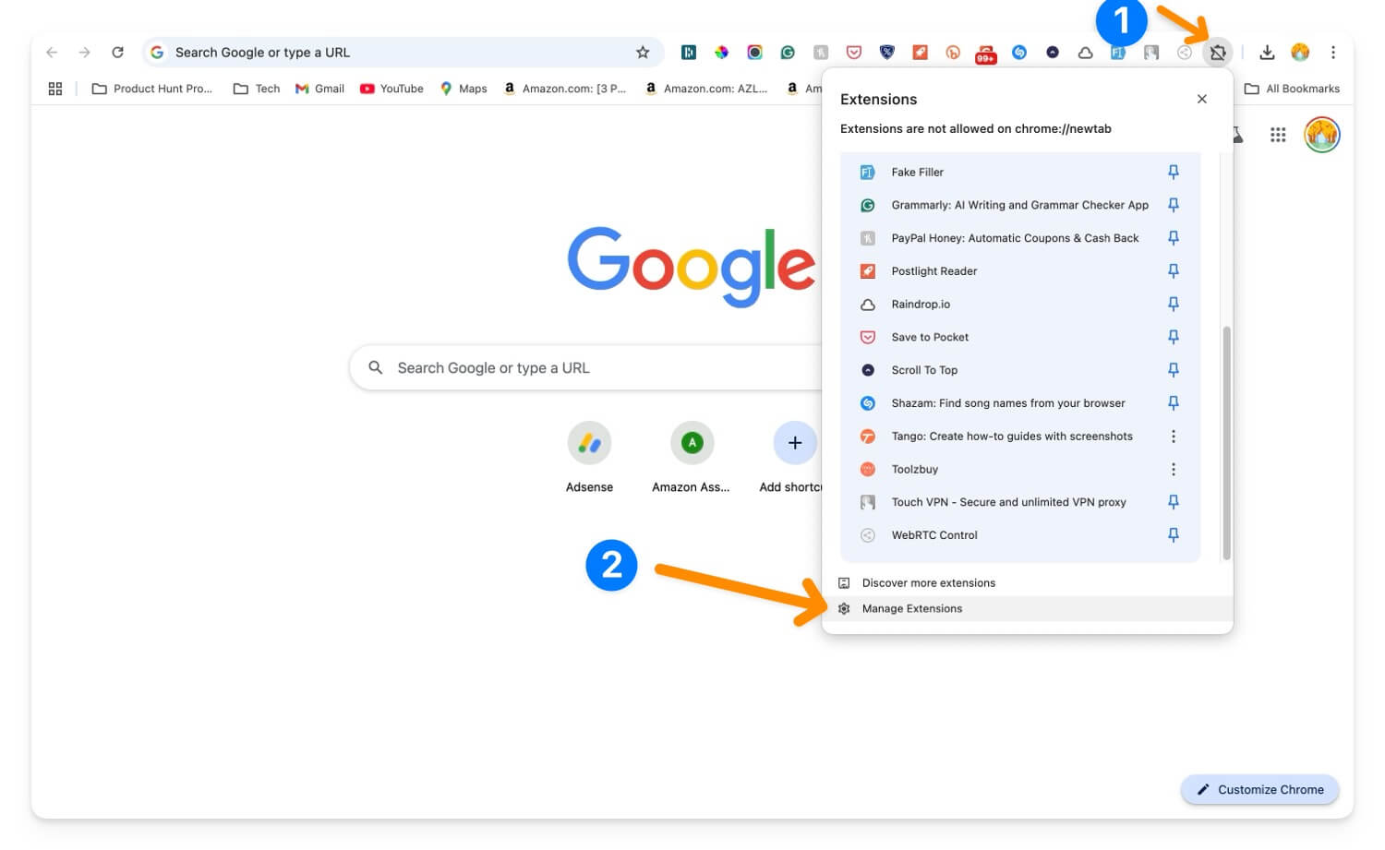
Task: Click the Shazam icon in the toolbar
Action: point(1019,53)
